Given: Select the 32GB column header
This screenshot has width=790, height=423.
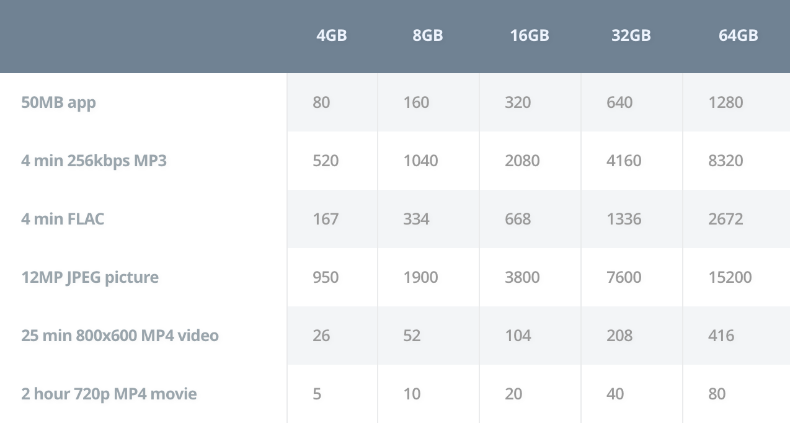Looking at the screenshot, I should tap(631, 35).
